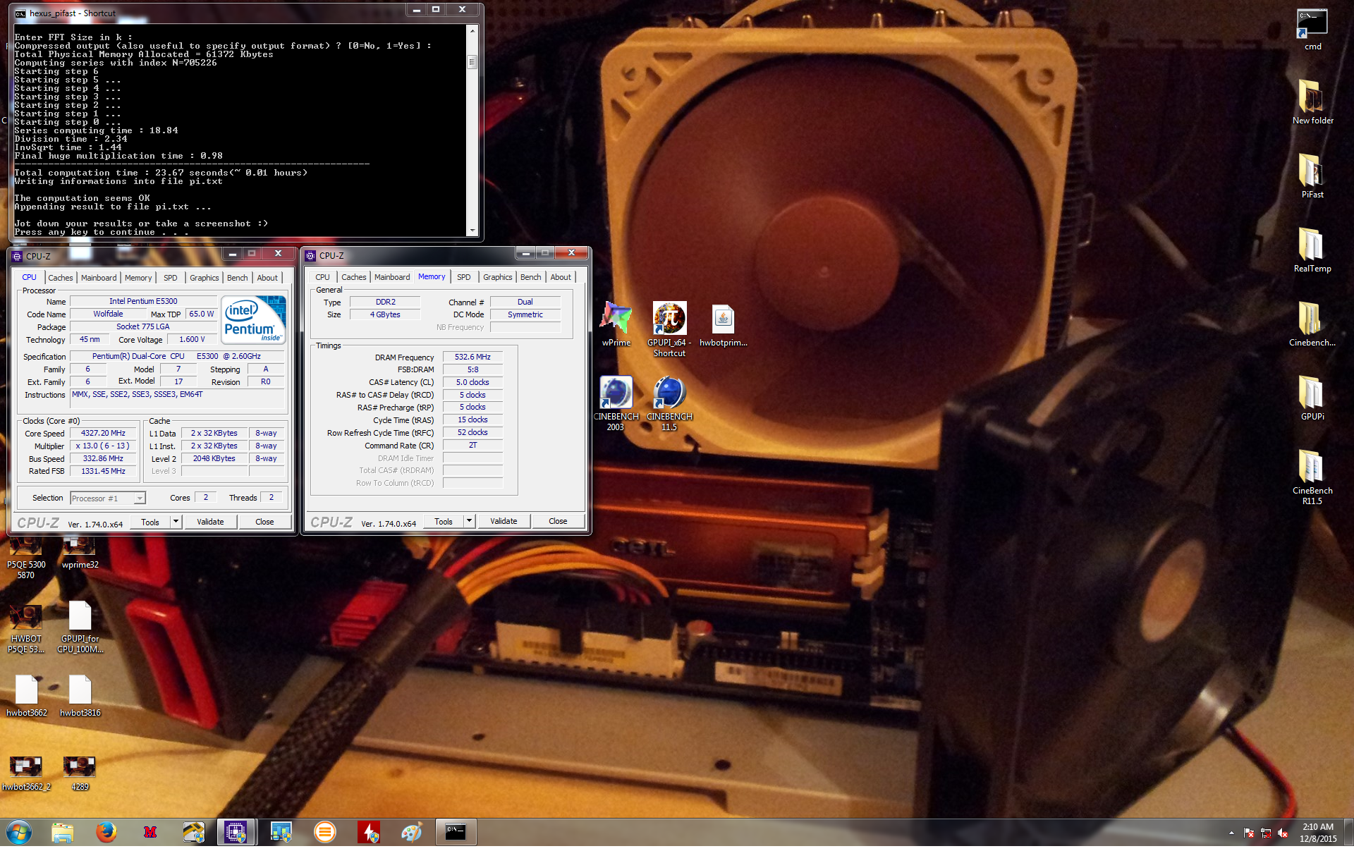This screenshot has width=1354, height=863.
Task: Open the 4289 image icon
Action: 80,773
